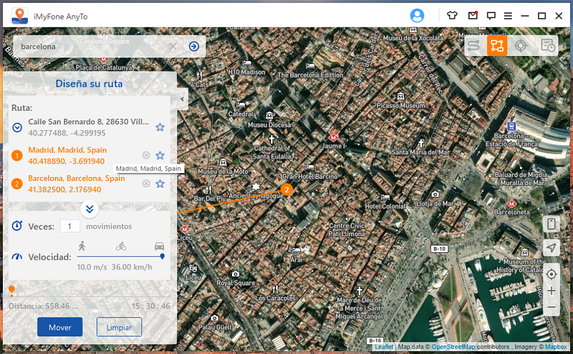
Task: Click the Royal Square camera icon
Action: (236, 274)
